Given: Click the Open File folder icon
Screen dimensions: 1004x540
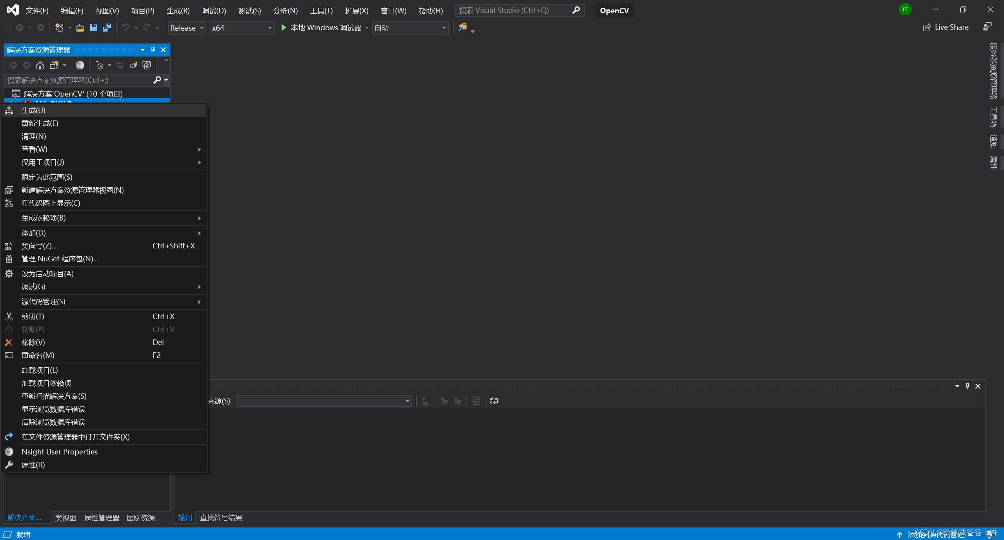Looking at the screenshot, I should [x=80, y=28].
